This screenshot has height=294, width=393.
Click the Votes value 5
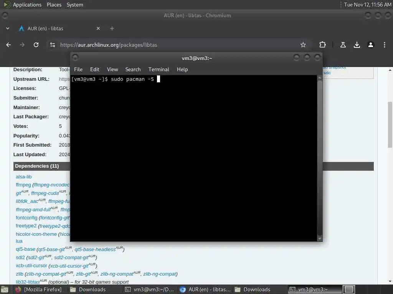[x=60, y=126]
